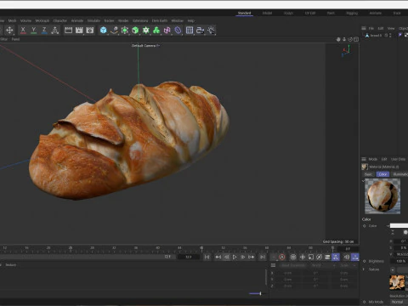
Task: Open the Render menu
Action: 123,20
